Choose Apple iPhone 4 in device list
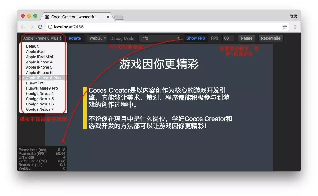This screenshot has height=196, width=318. [43, 62]
